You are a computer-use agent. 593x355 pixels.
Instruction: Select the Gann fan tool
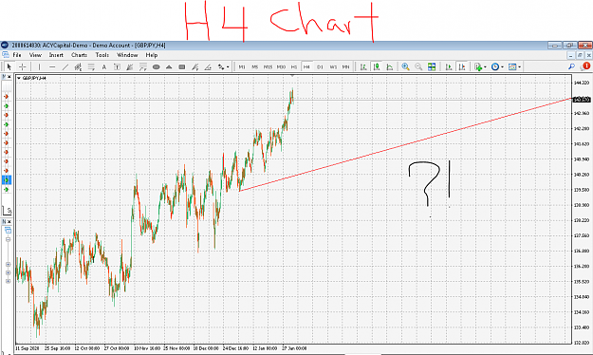pos(130,67)
